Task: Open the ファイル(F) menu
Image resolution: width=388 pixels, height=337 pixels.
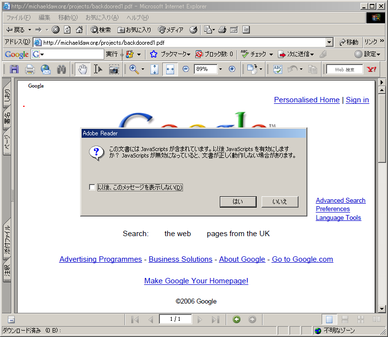Action: point(18,18)
